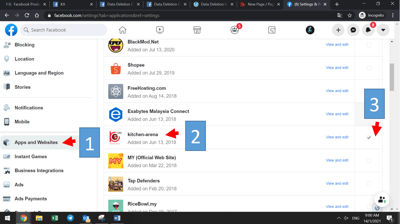Click the browser home button

coord(37,15)
